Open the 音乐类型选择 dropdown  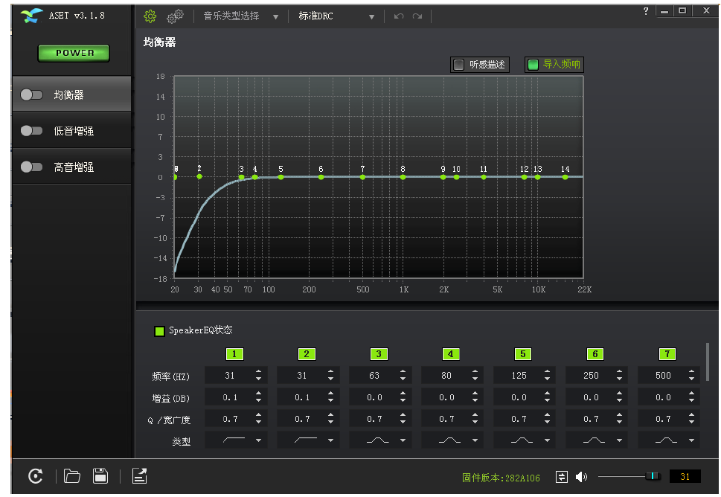point(238,16)
